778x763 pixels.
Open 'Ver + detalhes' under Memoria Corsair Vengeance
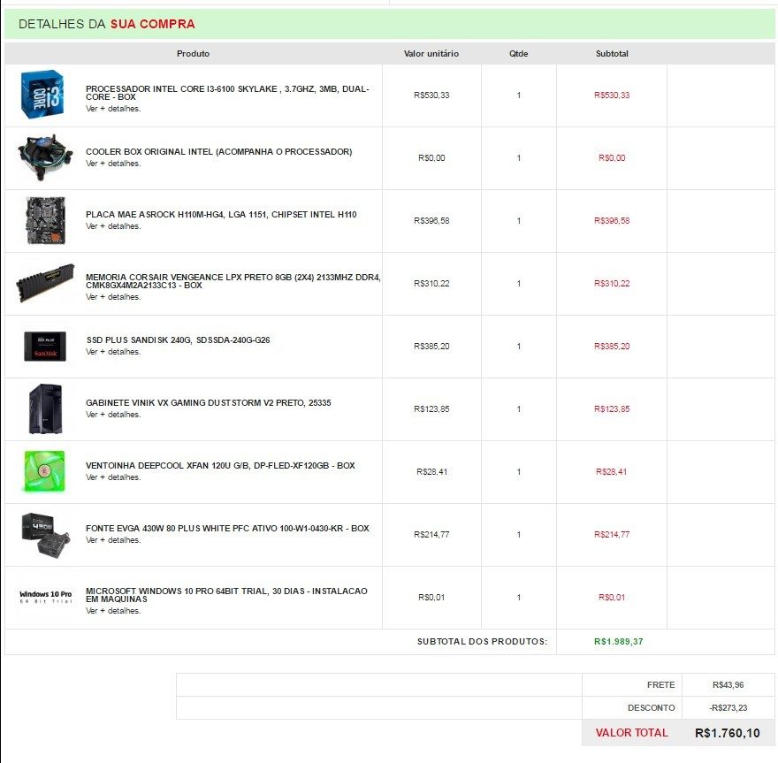point(113,297)
